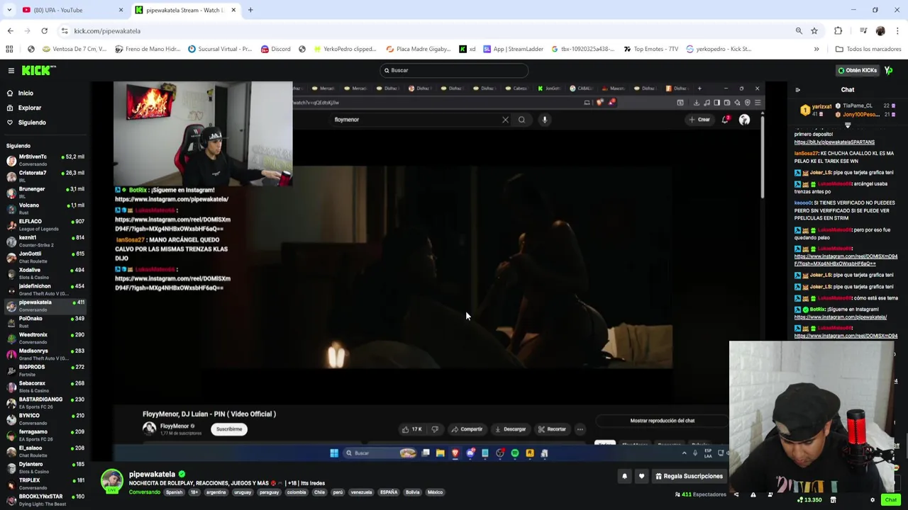Open Weedtronix channel in followed list
The height and width of the screenshot is (510, 908).
pos(44,338)
